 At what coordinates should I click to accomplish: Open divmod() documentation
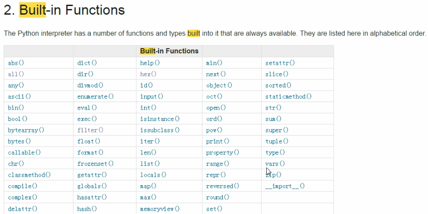pyautogui.click(x=90, y=86)
